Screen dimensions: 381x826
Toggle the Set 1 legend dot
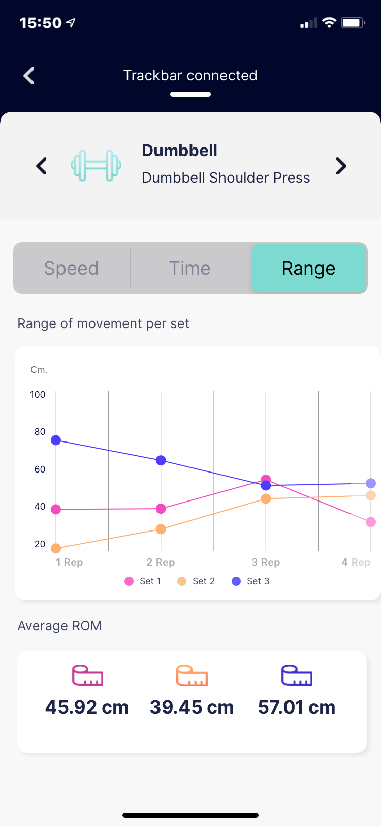131,581
